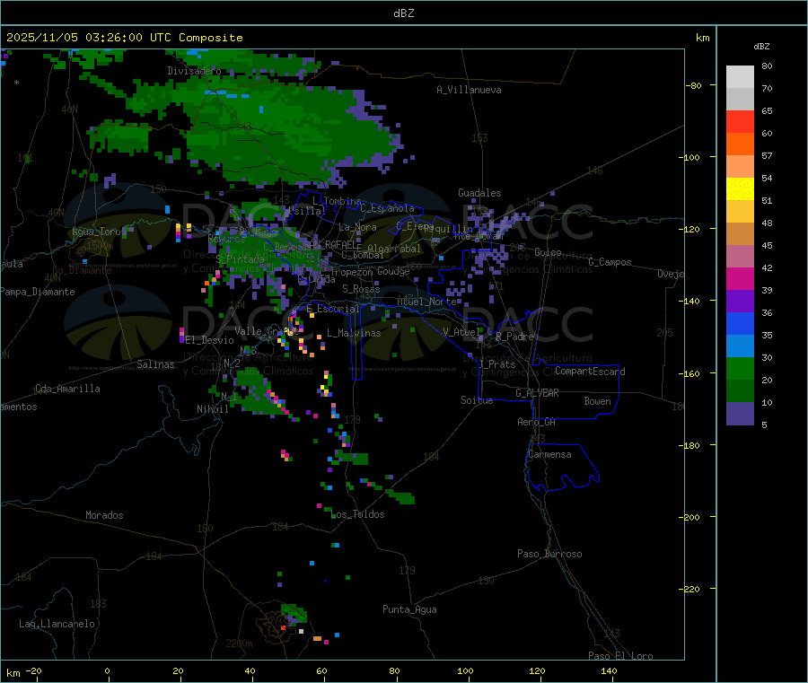Click the 'Nihuil' location name
The height and width of the screenshot is (683, 808).
(x=212, y=409)
